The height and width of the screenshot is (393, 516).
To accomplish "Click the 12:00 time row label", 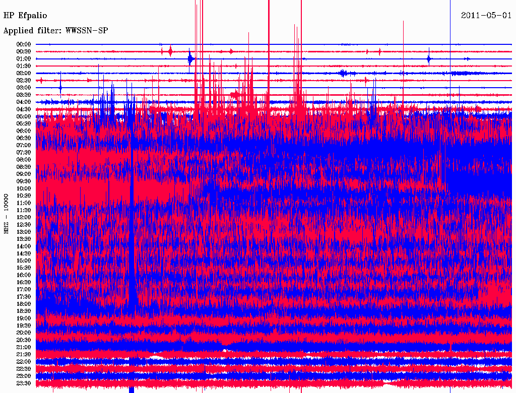I will (x=24, y=217).
